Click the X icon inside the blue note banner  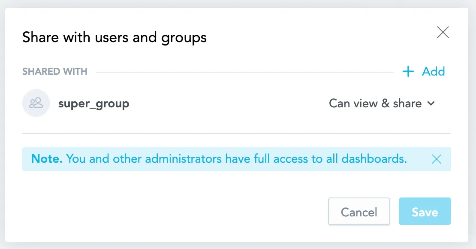437,159
